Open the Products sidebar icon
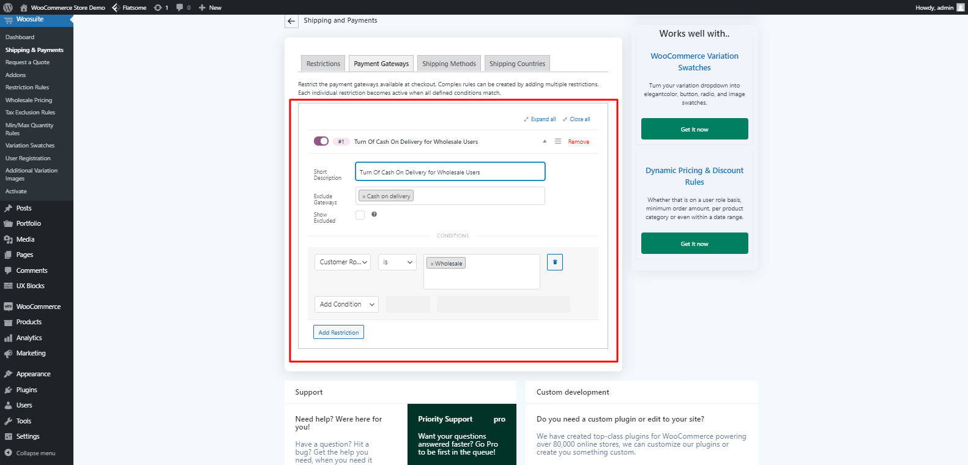 pos(8,322)
